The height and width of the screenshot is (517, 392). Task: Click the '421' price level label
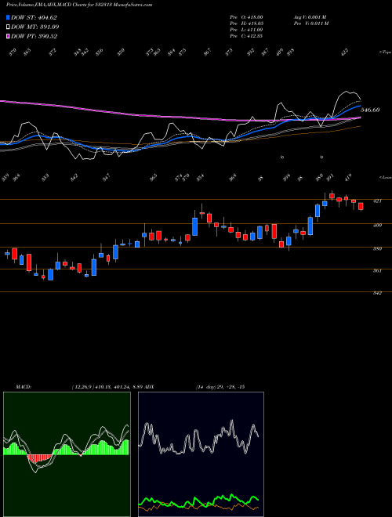[x=377, y=201]
